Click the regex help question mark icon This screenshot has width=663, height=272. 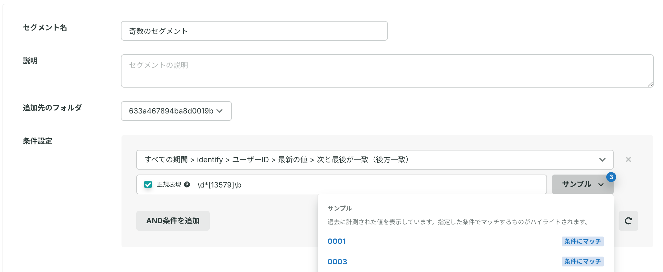point(187,184)
